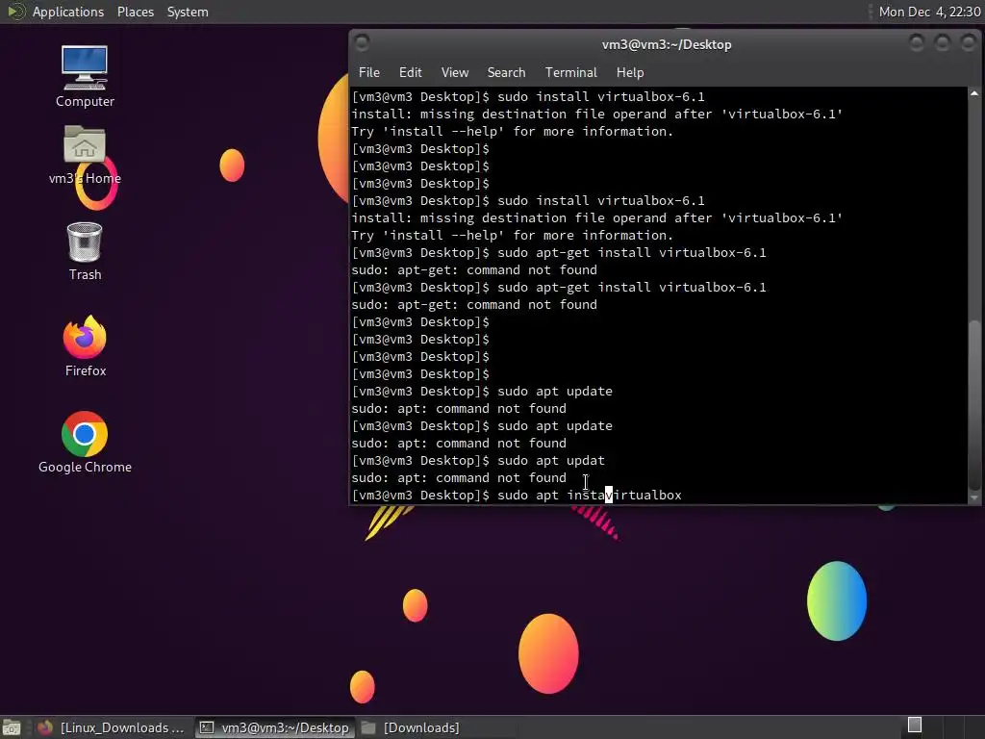
Task: Open the terminal Edit menu
Action: click(x=410, y=72)
